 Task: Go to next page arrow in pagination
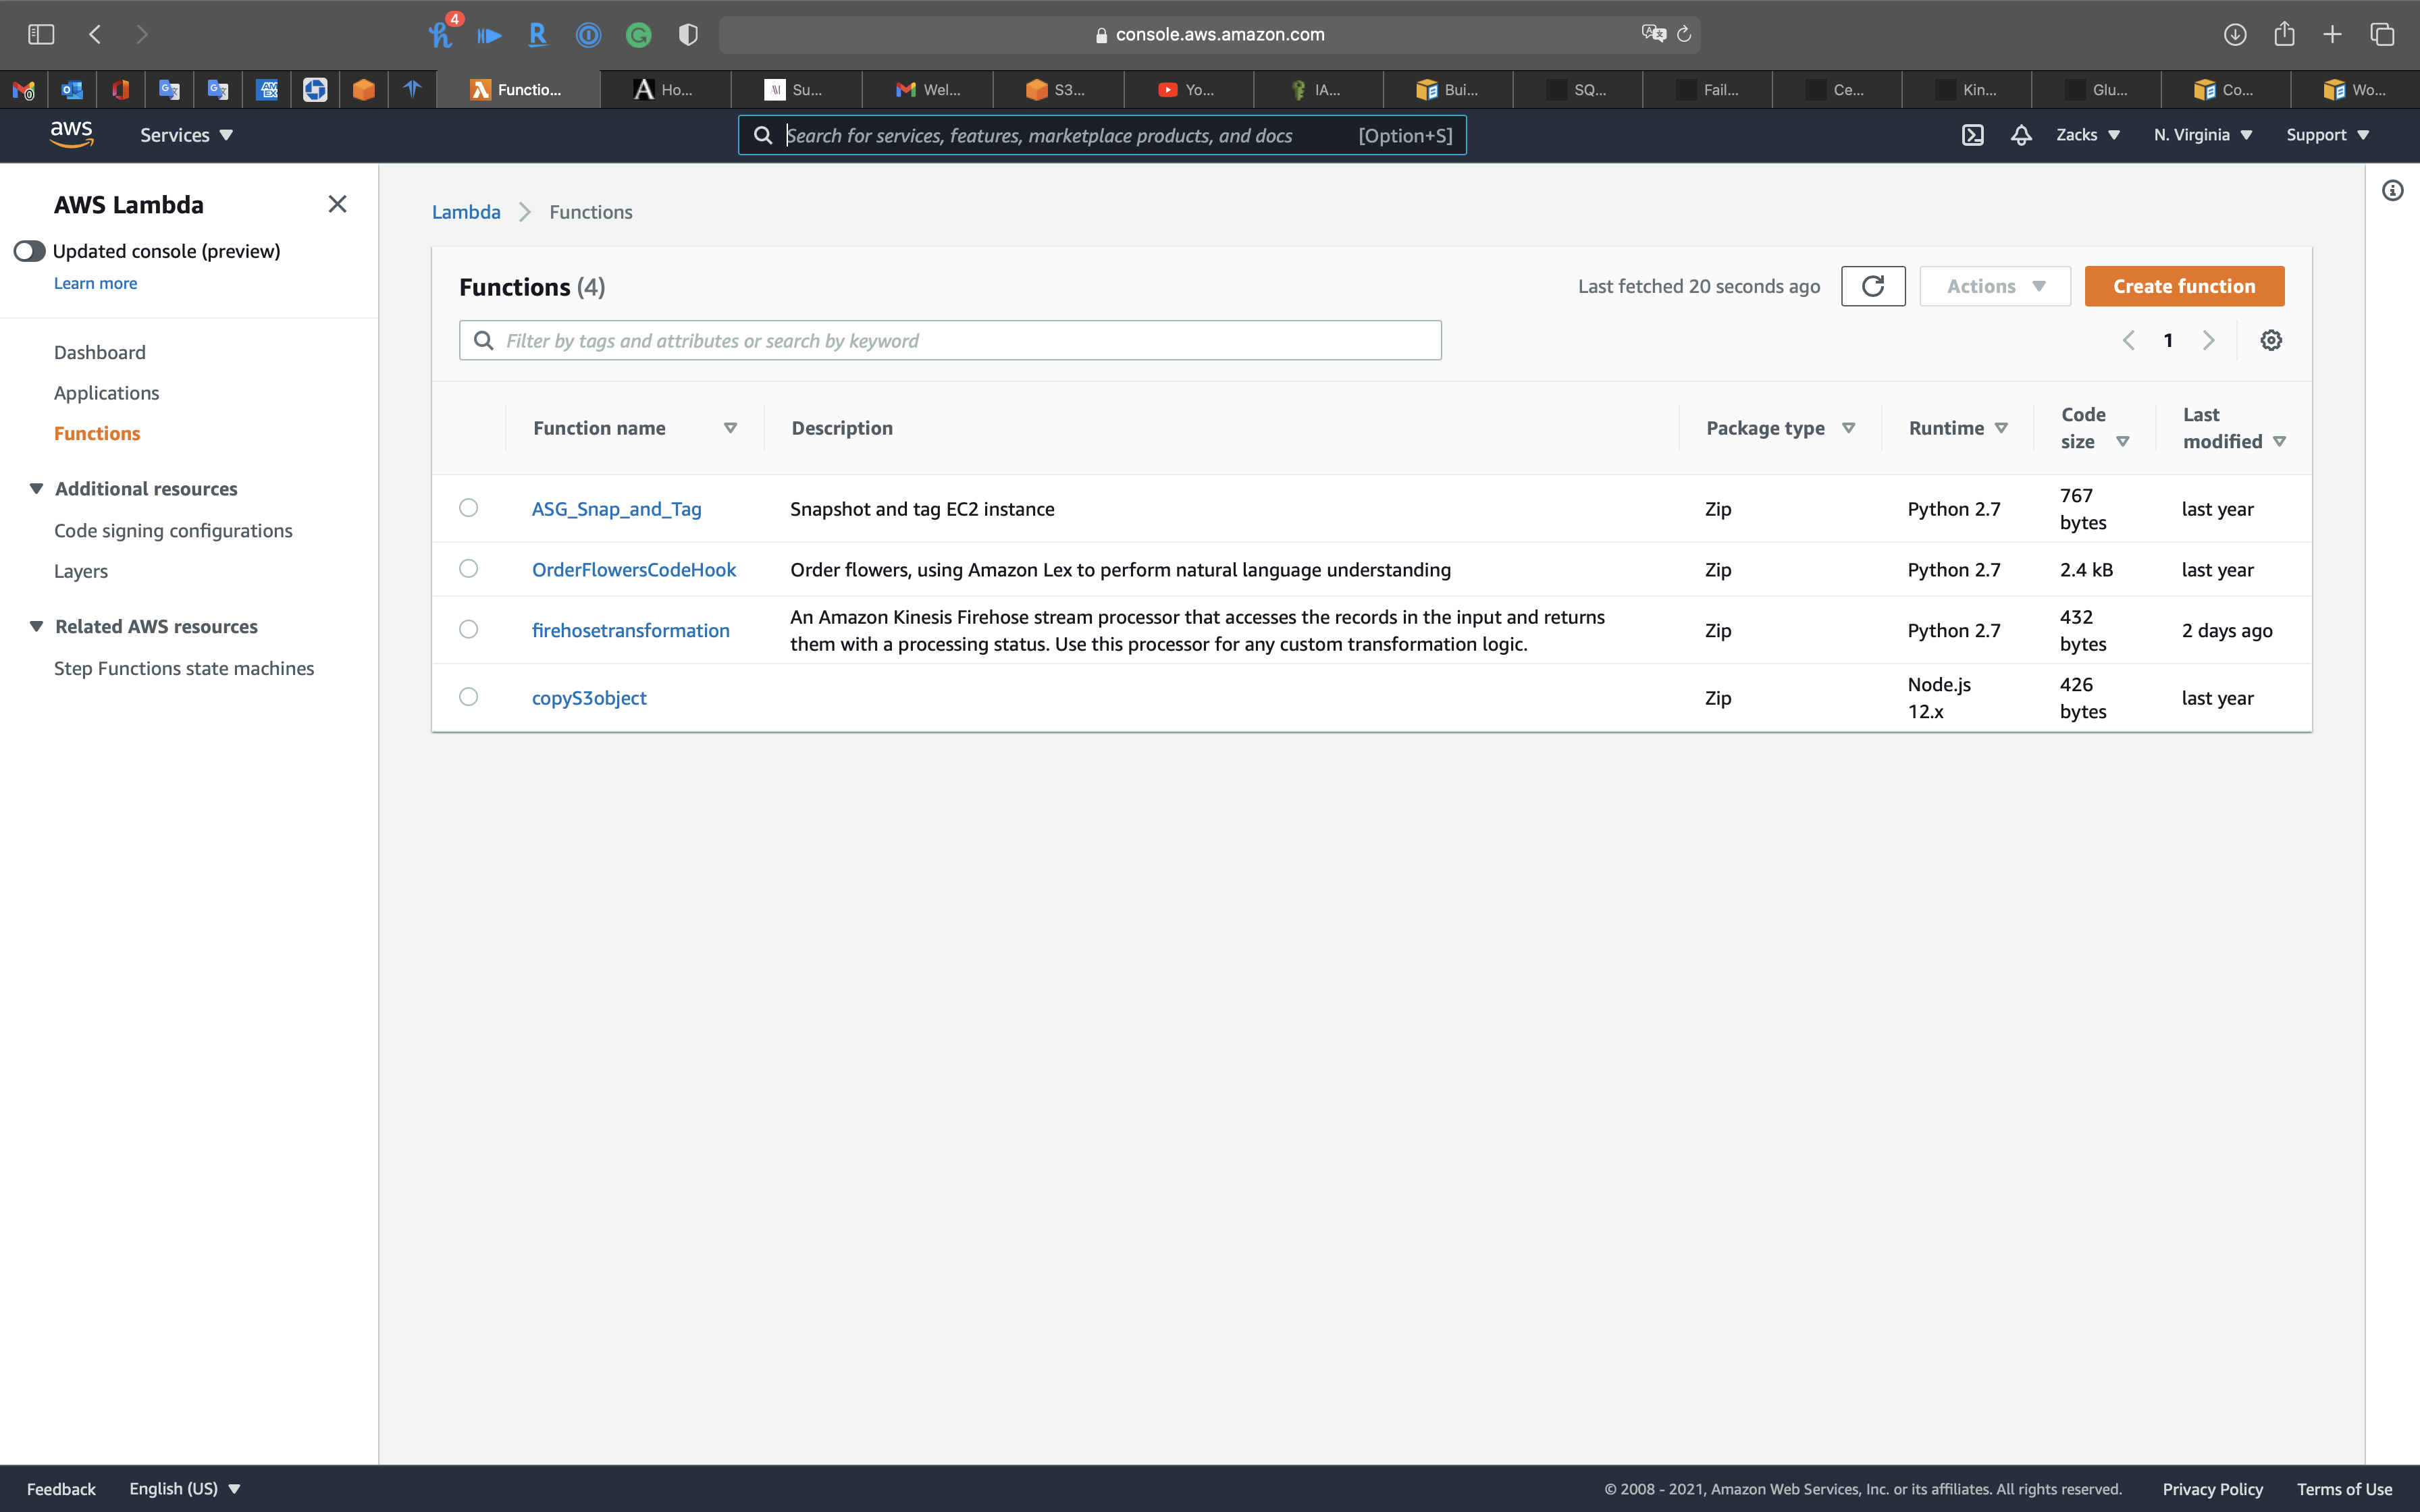(x=2208, y=340)
